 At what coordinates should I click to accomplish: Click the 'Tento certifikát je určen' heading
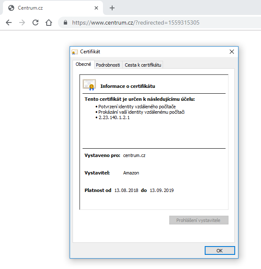[140, 99]
